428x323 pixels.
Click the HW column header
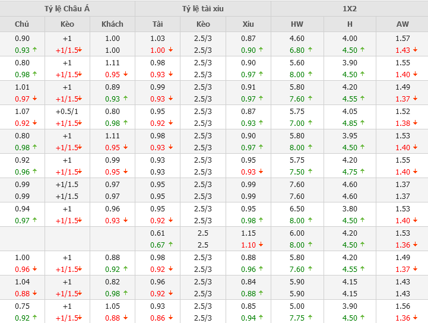(297, 24)
